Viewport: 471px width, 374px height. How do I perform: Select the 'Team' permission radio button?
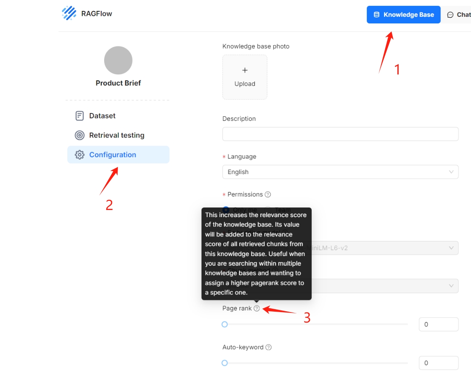pyautogui.click(x=268, y=209)
